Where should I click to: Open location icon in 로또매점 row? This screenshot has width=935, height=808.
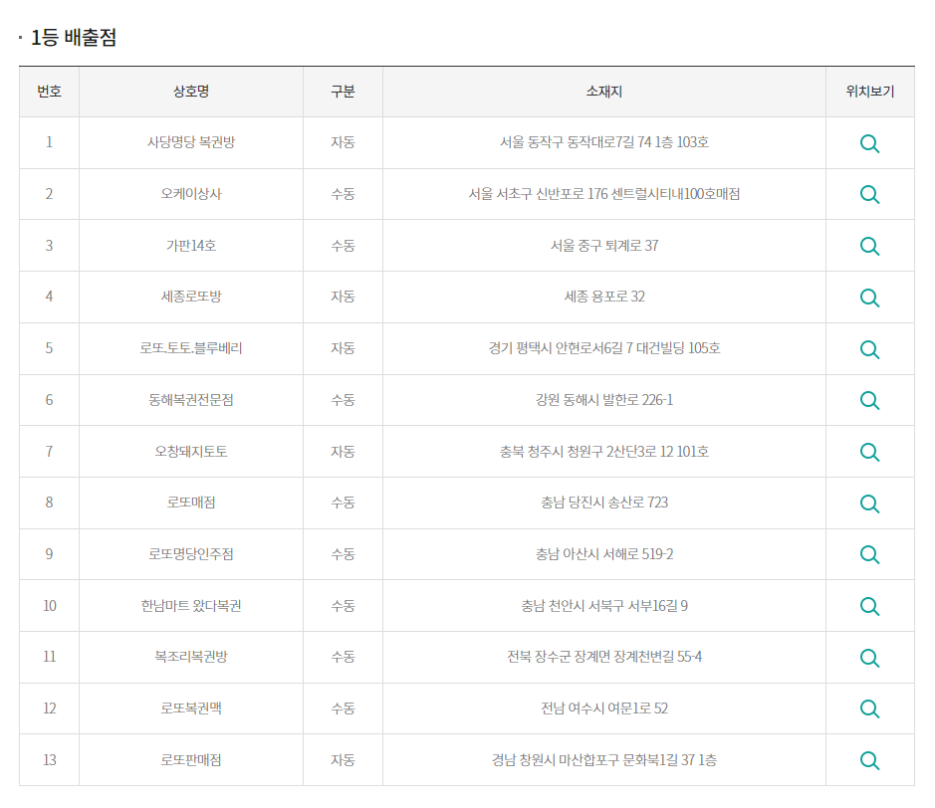coord(869,504)
